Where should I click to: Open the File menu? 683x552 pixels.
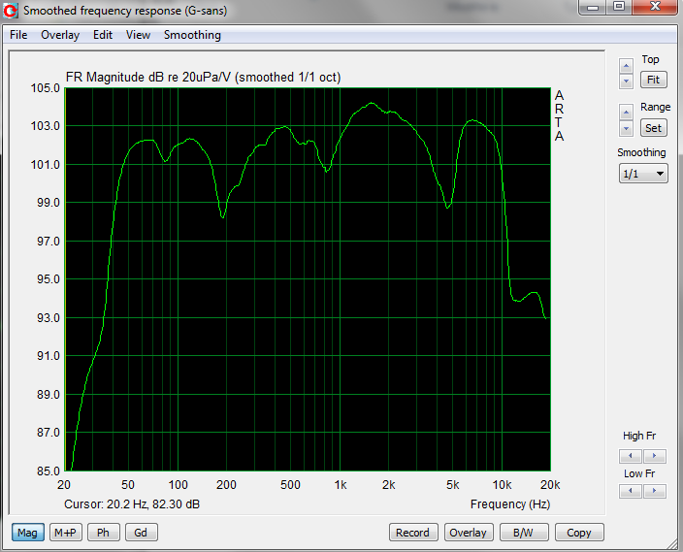pyautogui.click(x=18, y=35)
